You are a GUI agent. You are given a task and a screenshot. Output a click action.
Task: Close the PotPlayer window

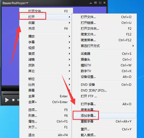[104, 3]
